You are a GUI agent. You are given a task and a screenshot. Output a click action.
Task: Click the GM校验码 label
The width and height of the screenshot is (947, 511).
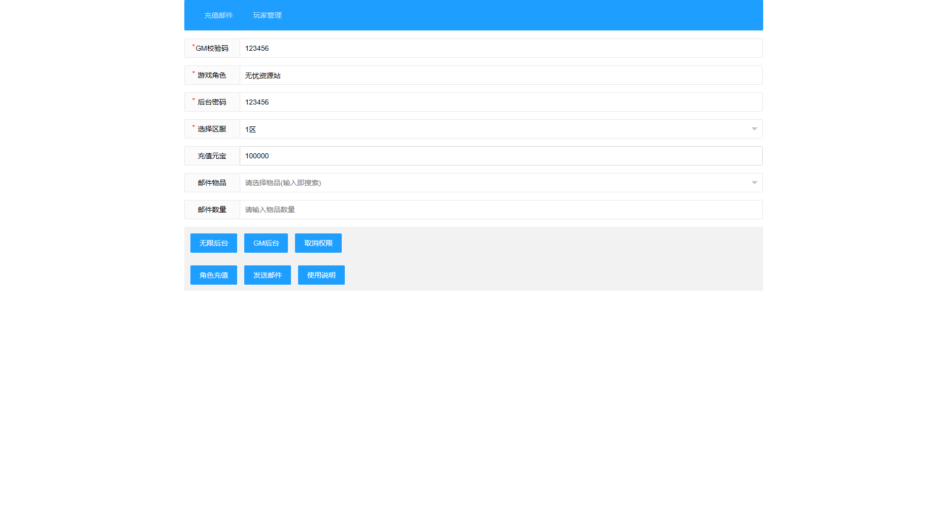point(212,48)
